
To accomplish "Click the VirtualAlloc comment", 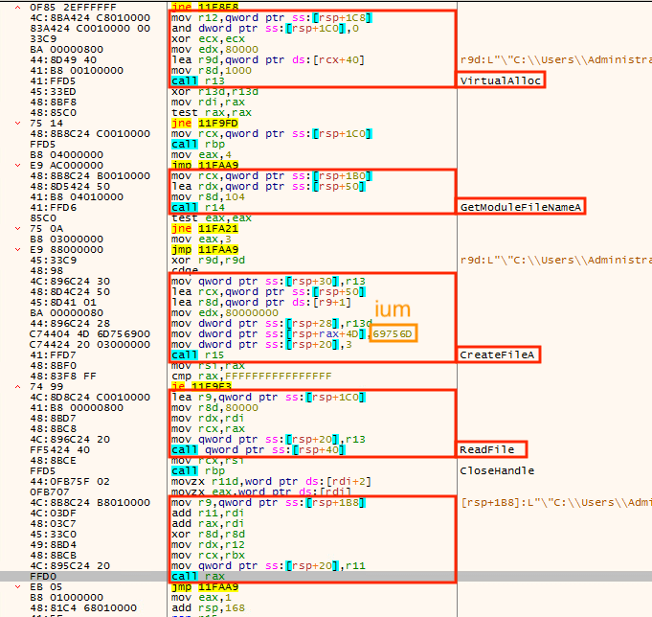I will tap(500, 80).
